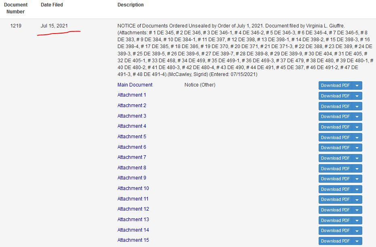The width and height of the screenshot is (376, 247).
Task: Download PDF for Attachment 8
Action: (335, 169)
